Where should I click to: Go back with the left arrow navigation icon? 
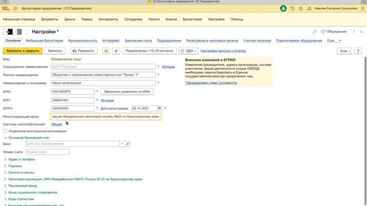[x=8, y=31]
